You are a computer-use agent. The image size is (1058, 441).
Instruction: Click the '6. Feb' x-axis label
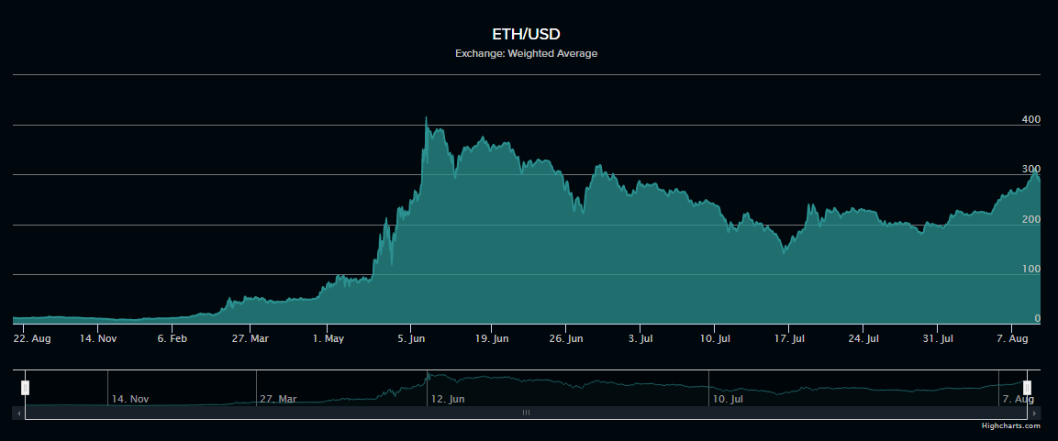click(x=173, y=338)
